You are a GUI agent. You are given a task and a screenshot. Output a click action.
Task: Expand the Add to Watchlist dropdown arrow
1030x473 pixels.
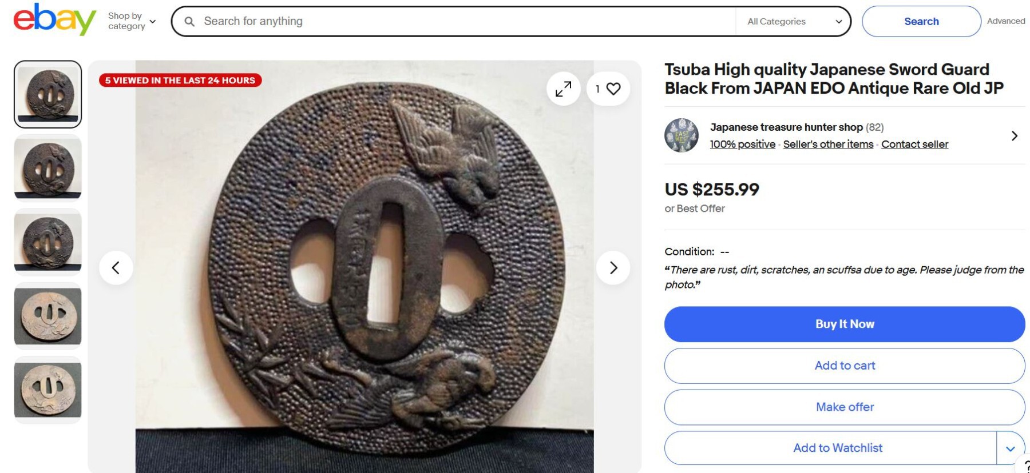1010,448
